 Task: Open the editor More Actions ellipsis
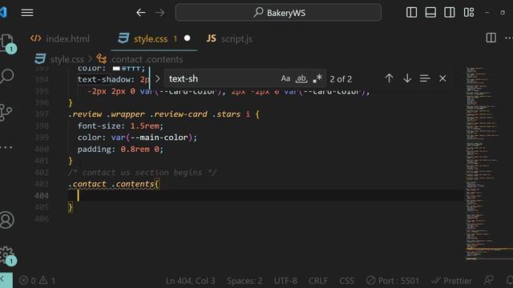(508, 38)
